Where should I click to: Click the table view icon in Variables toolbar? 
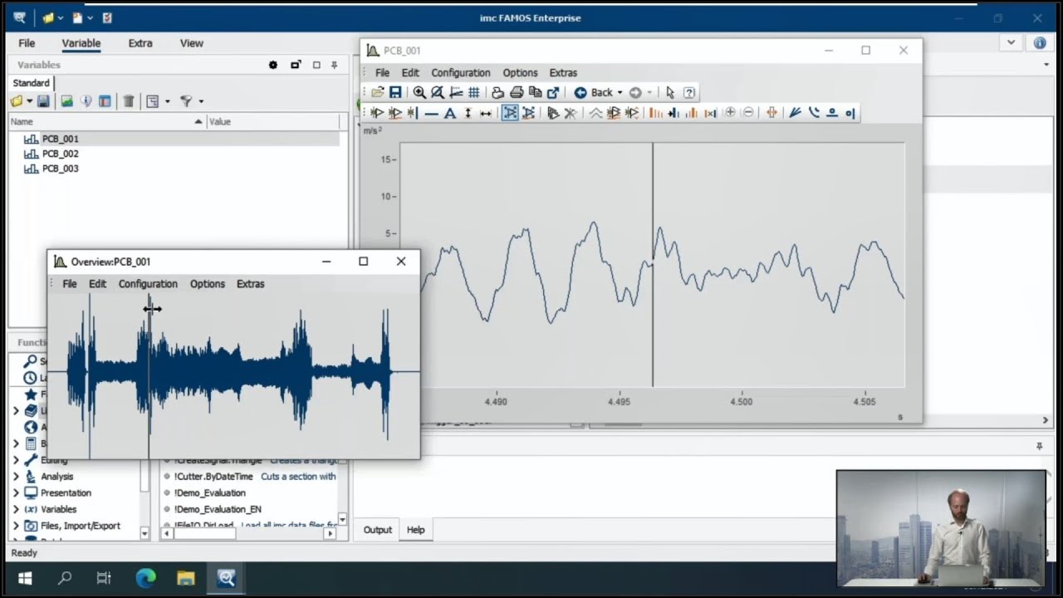[105, 101]
